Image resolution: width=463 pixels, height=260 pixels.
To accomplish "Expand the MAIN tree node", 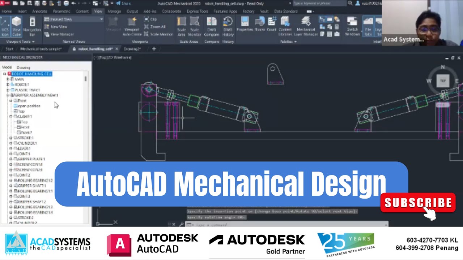I will (x=8, y=79).
